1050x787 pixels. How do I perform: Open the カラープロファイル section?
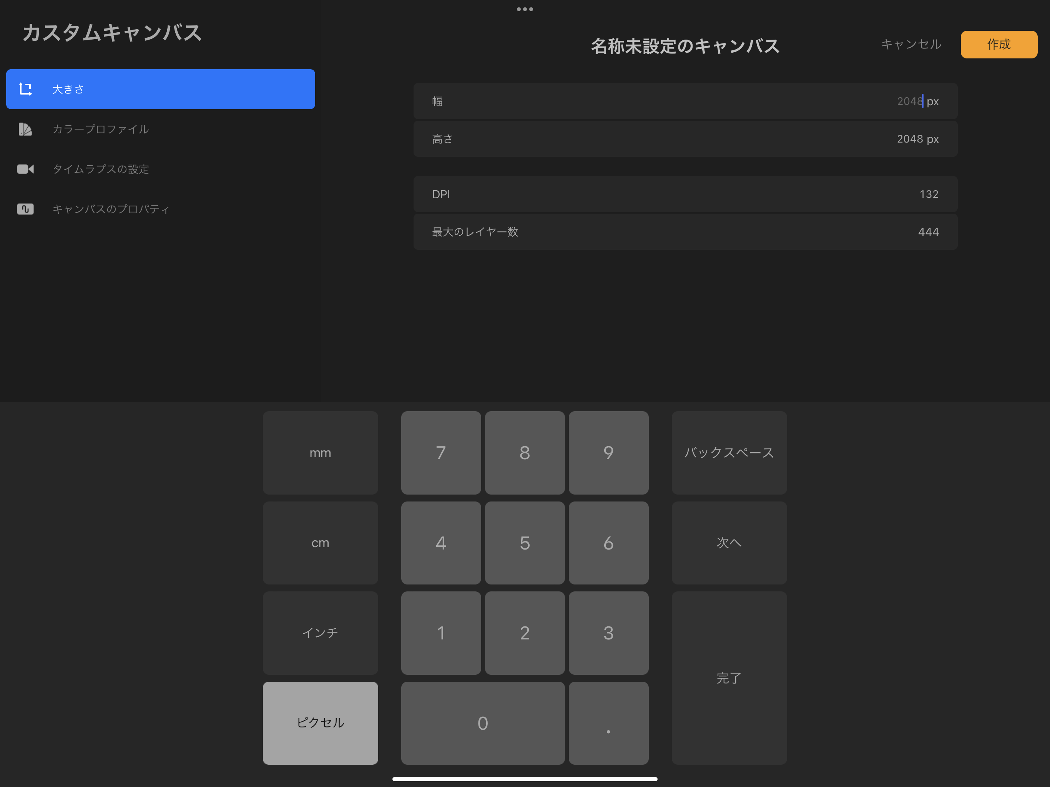[x=101, y=129]
